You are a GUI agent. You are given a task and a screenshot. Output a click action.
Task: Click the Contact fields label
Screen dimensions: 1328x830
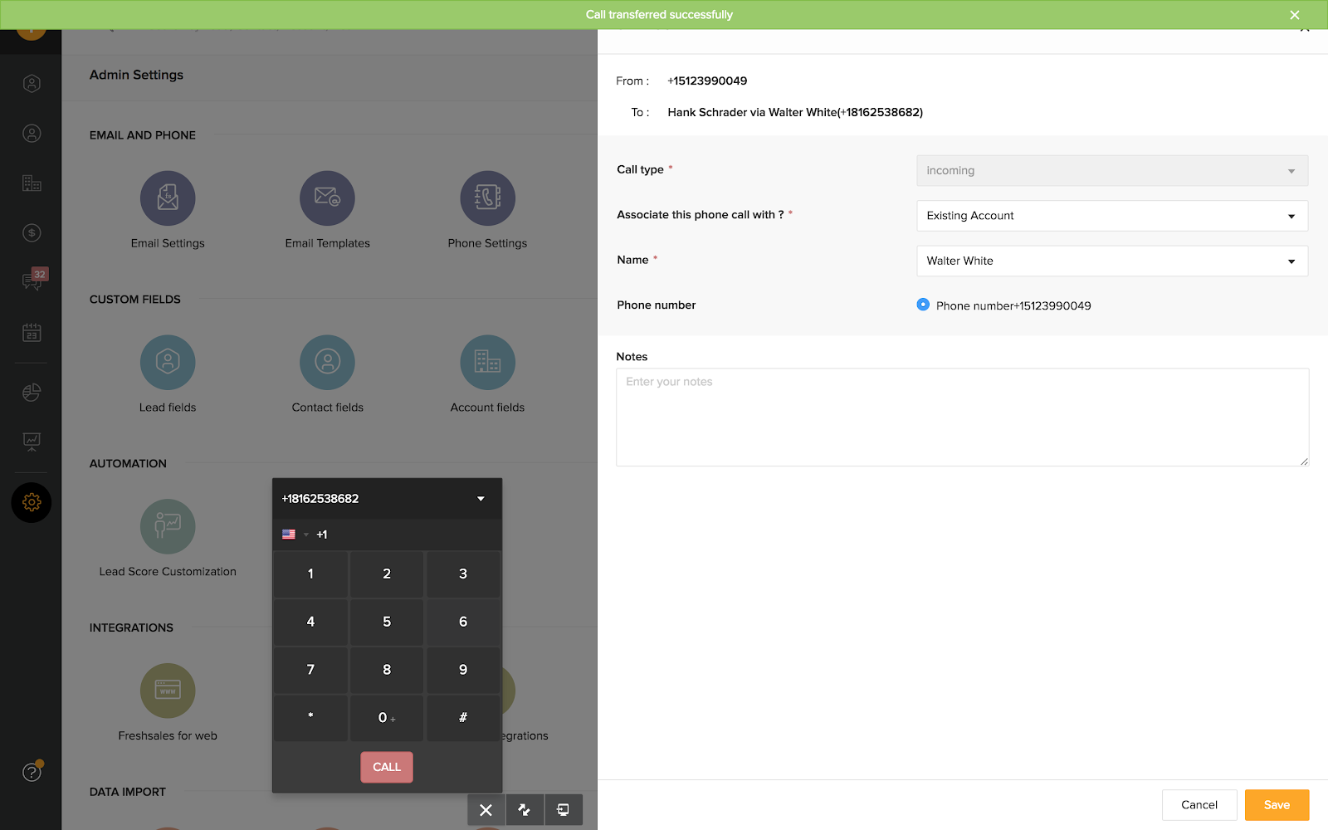click(x=327, y=408)
